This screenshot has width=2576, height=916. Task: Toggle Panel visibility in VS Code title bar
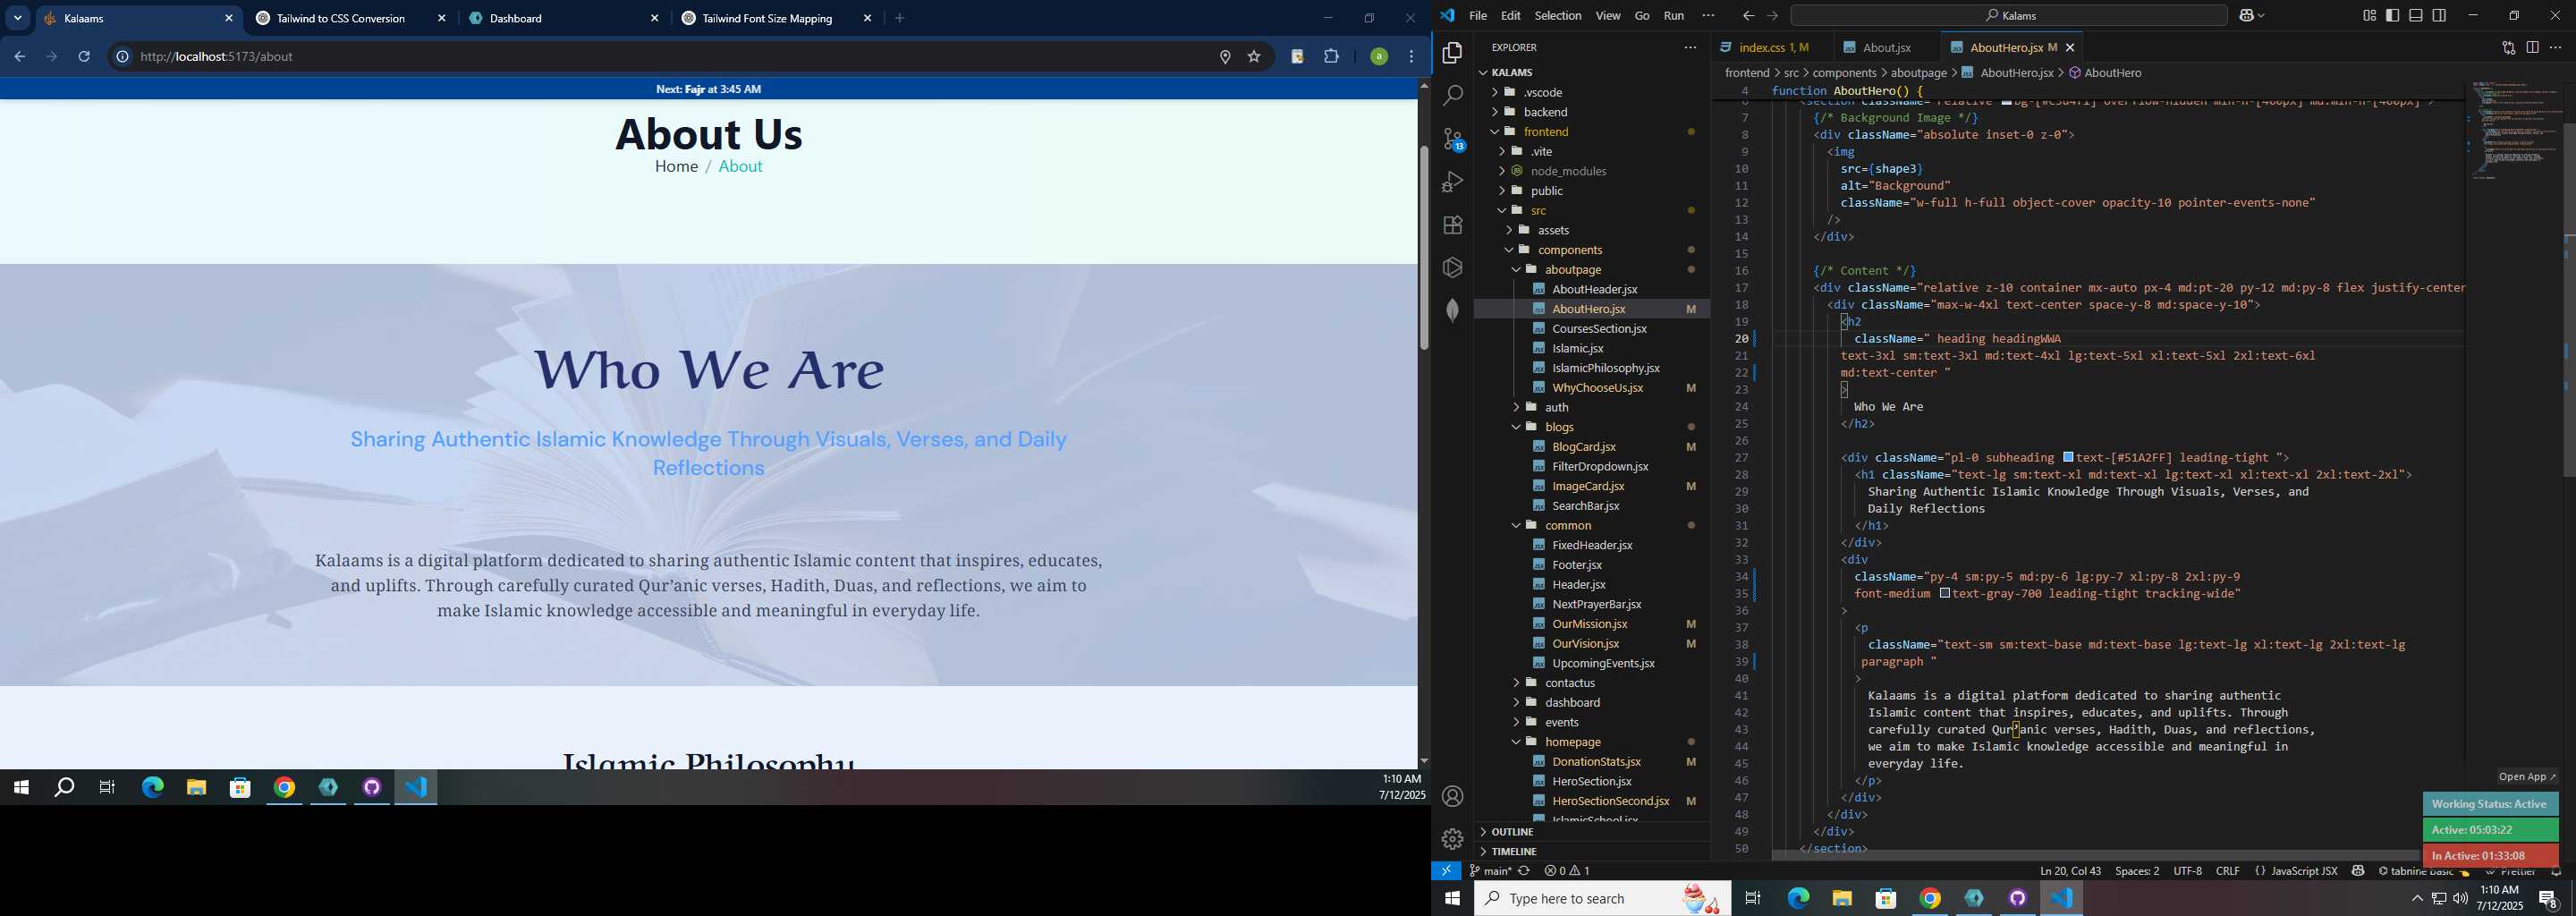coord(2416,15)
